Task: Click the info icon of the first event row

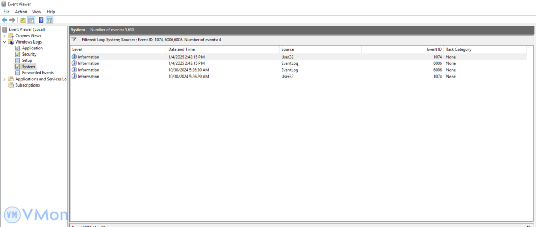Action: pyautogui.click(x=74, y=57)
